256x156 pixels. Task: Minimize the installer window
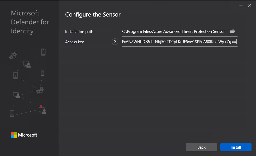tap(241, 5)
